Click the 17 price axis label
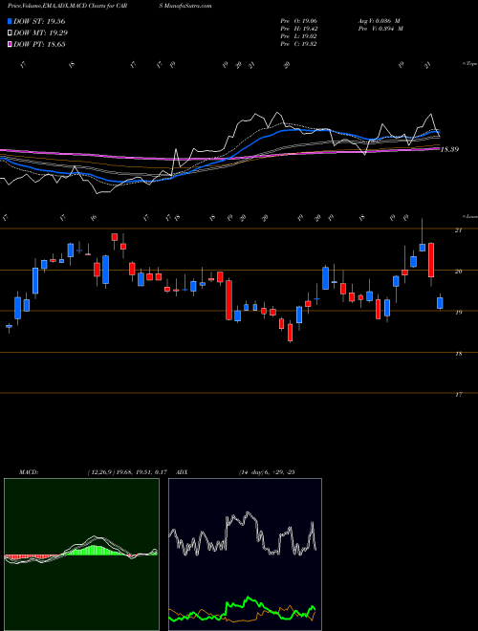Screen dimensions: 478x631 [458, 395]
